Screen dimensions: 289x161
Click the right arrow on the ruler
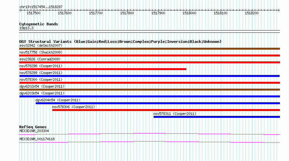[x=279, y=10]
